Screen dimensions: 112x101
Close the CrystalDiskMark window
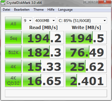point(105,2)
